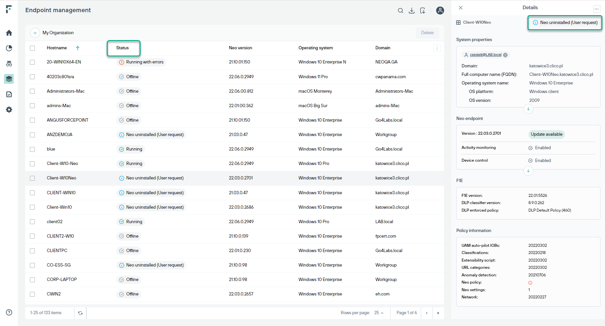This screenshot has height=326, width=605.
Task: Click the fpcert.com domain cell
Action: (386, 236)
